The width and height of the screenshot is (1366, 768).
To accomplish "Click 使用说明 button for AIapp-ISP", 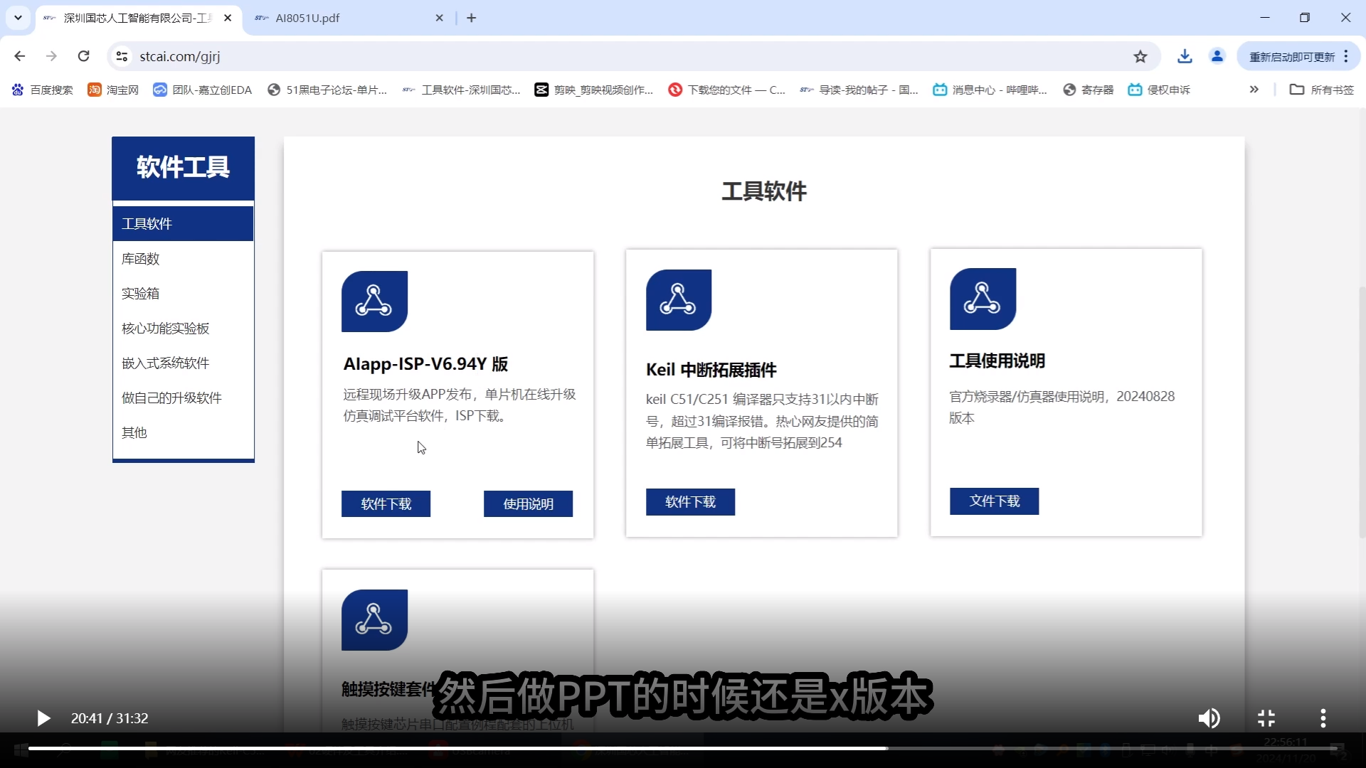I will [x=528, y=504].
